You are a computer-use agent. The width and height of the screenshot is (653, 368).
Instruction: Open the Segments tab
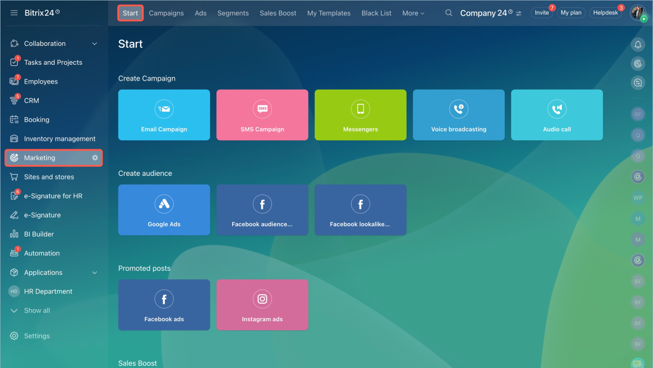pyautogui.click(x=233, y=13)
